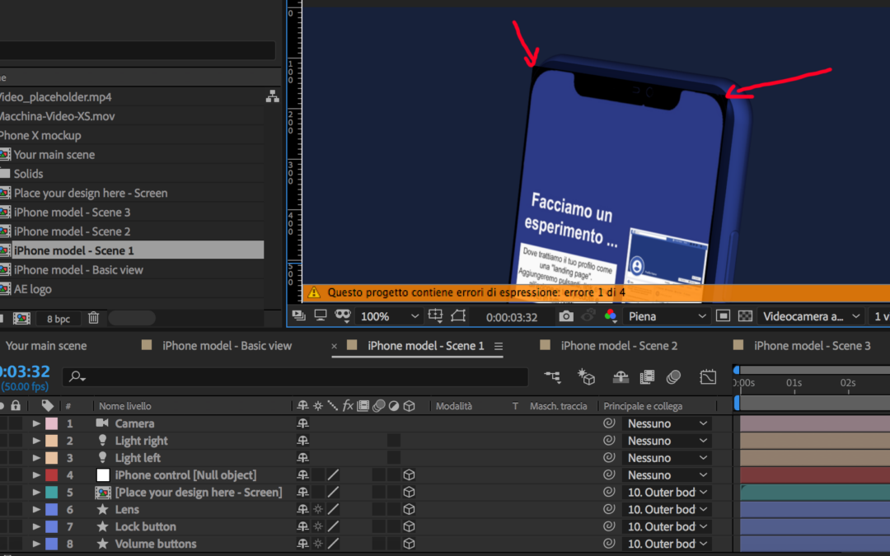Enable frame blending for the composition
Screen dimensions: 890x556
click(647, 376)
